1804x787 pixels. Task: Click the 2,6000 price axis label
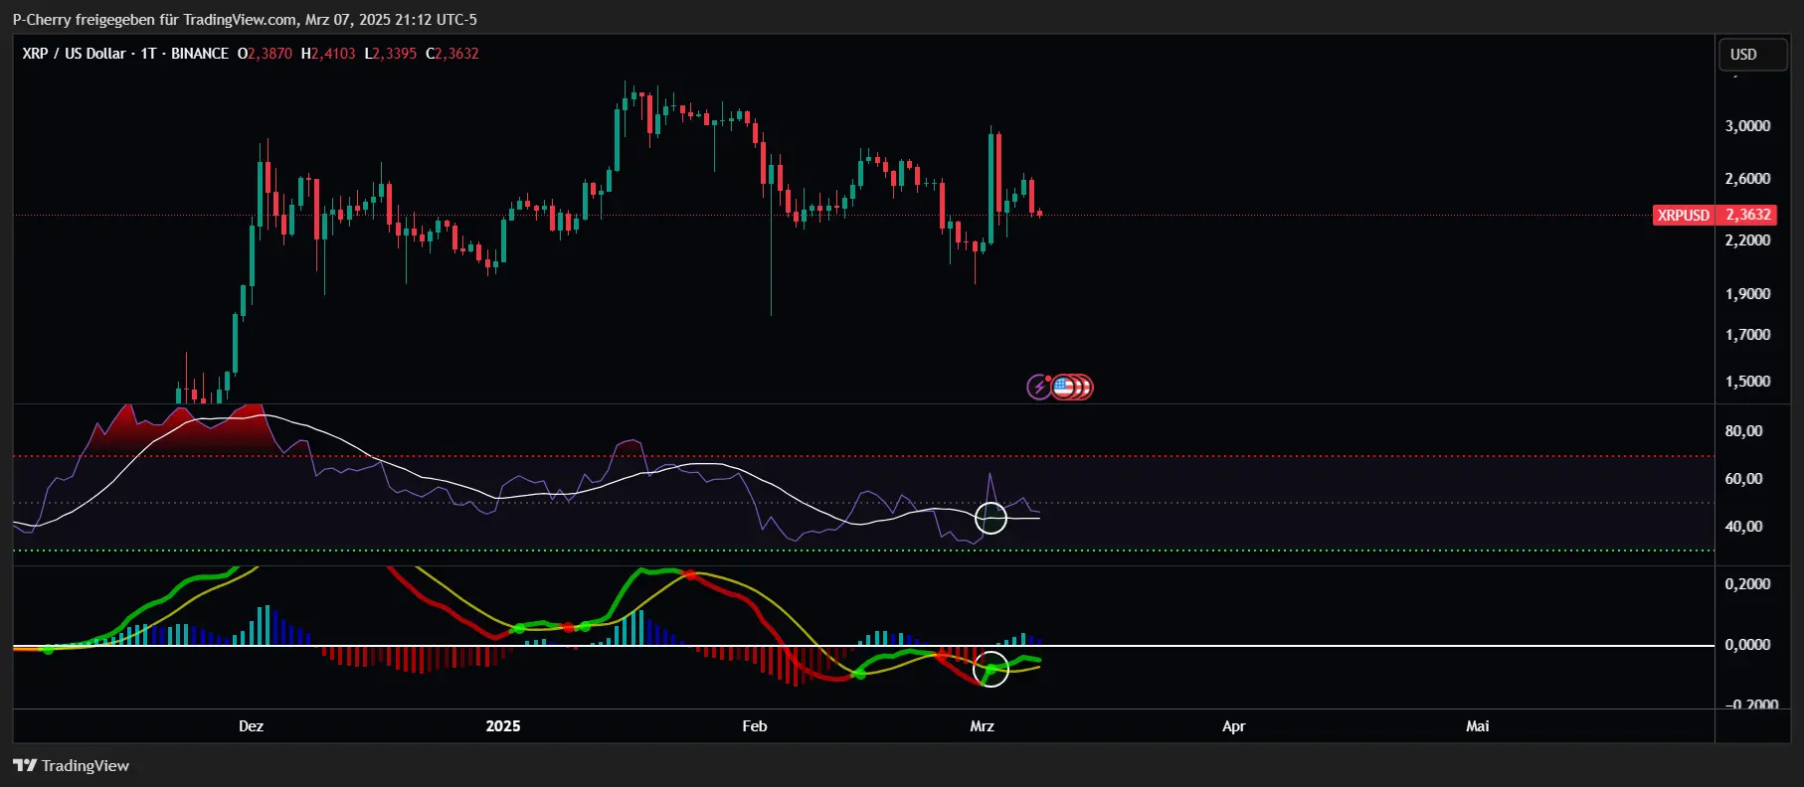coord(1747,179)
